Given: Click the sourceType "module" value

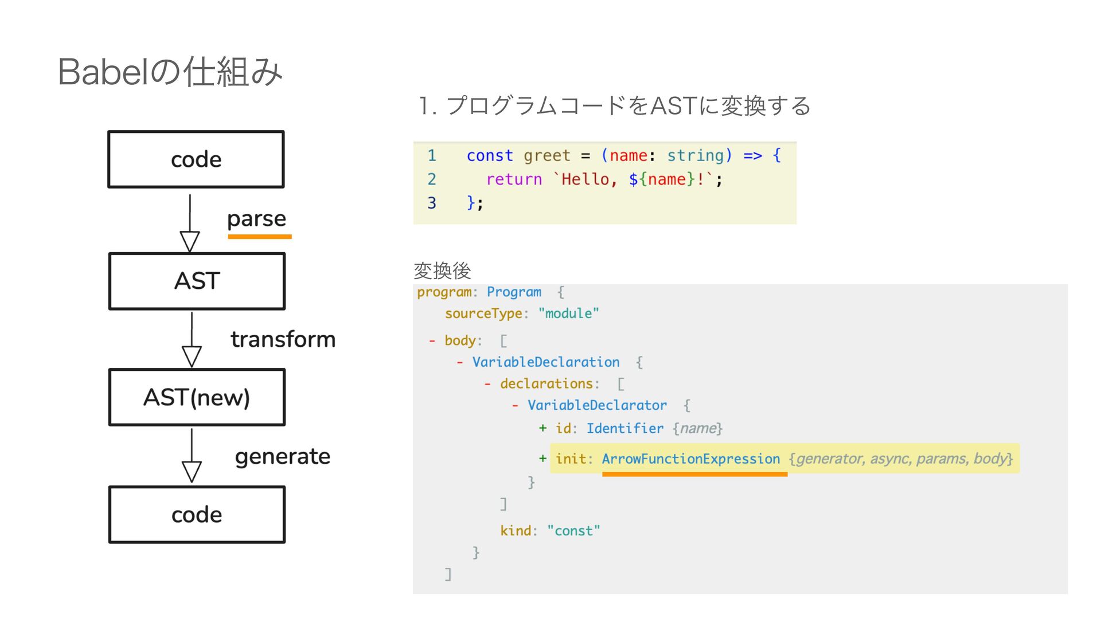Looking at the screenshot, I should [568, 314].
